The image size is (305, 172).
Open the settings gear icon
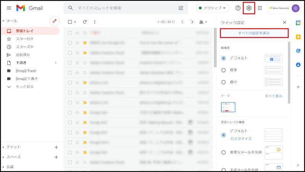pyautogui.click(x=249, y=8)
